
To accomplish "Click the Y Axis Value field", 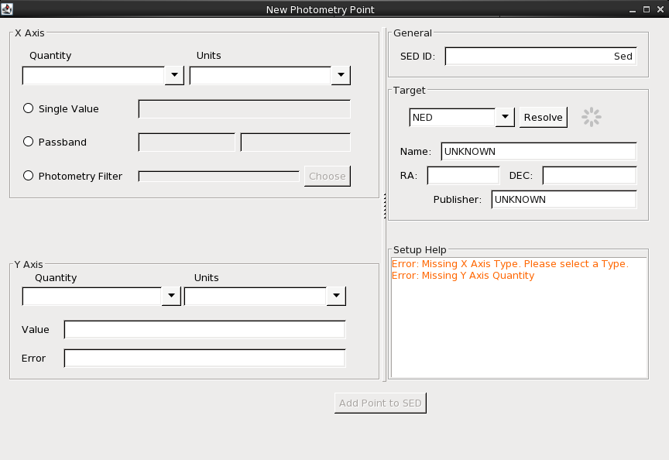I will (x=204, y=329).
